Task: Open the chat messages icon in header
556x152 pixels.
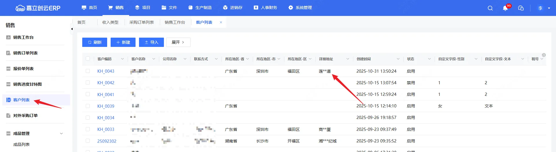Action: 521,8
